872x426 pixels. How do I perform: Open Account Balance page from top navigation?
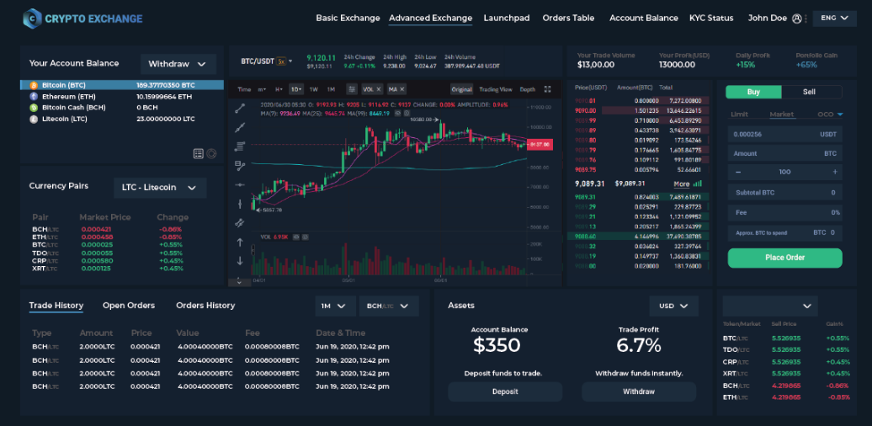[643, 18]
